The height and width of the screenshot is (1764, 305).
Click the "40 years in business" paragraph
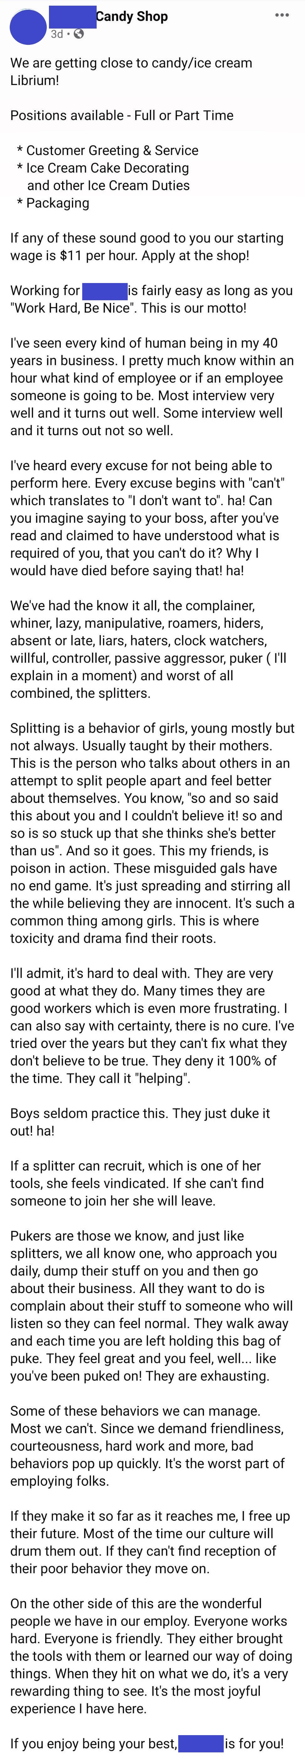point(152,386)
